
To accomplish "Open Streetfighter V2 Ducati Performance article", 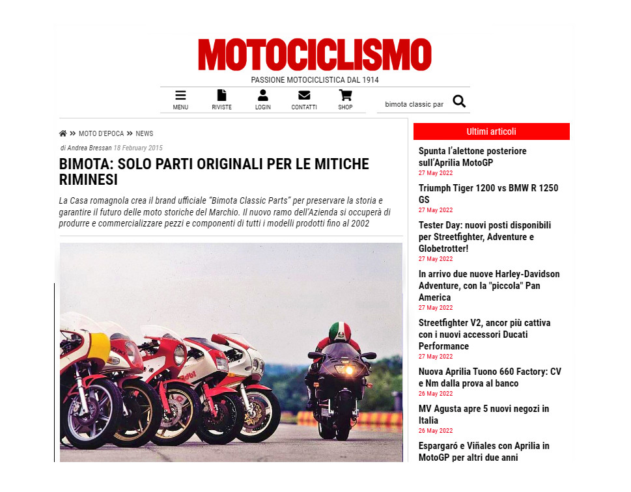I will (x=484, y=335).
